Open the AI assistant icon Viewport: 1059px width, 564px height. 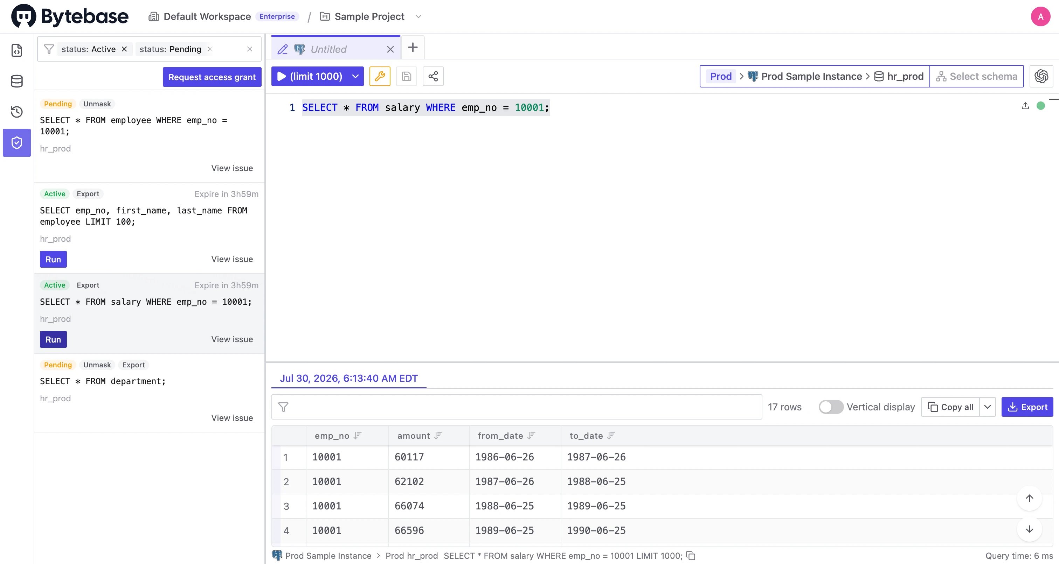(x=1041, y=76)
